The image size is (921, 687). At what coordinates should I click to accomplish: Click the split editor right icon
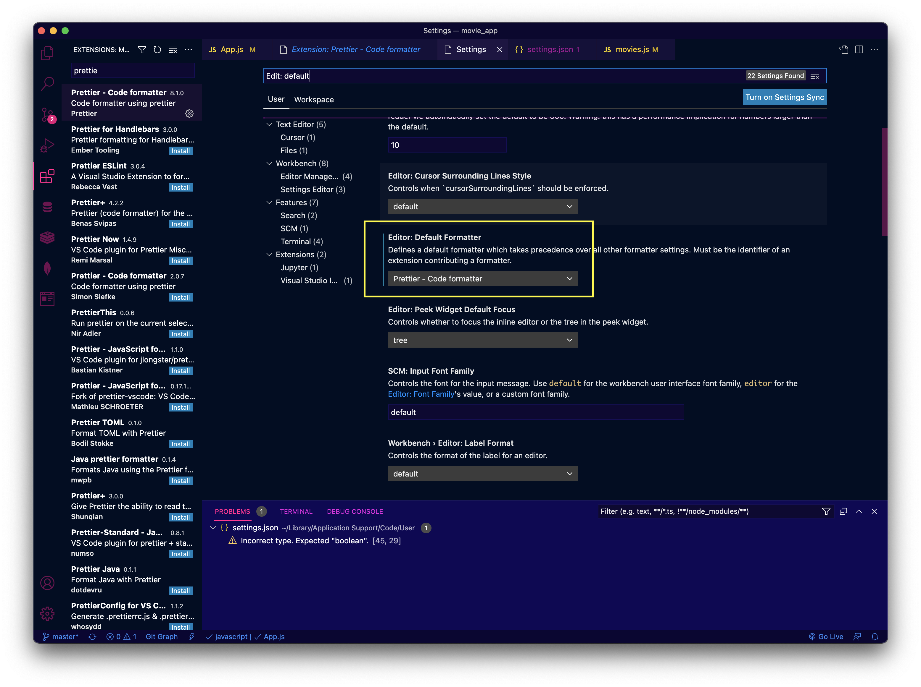click(859, 49)
